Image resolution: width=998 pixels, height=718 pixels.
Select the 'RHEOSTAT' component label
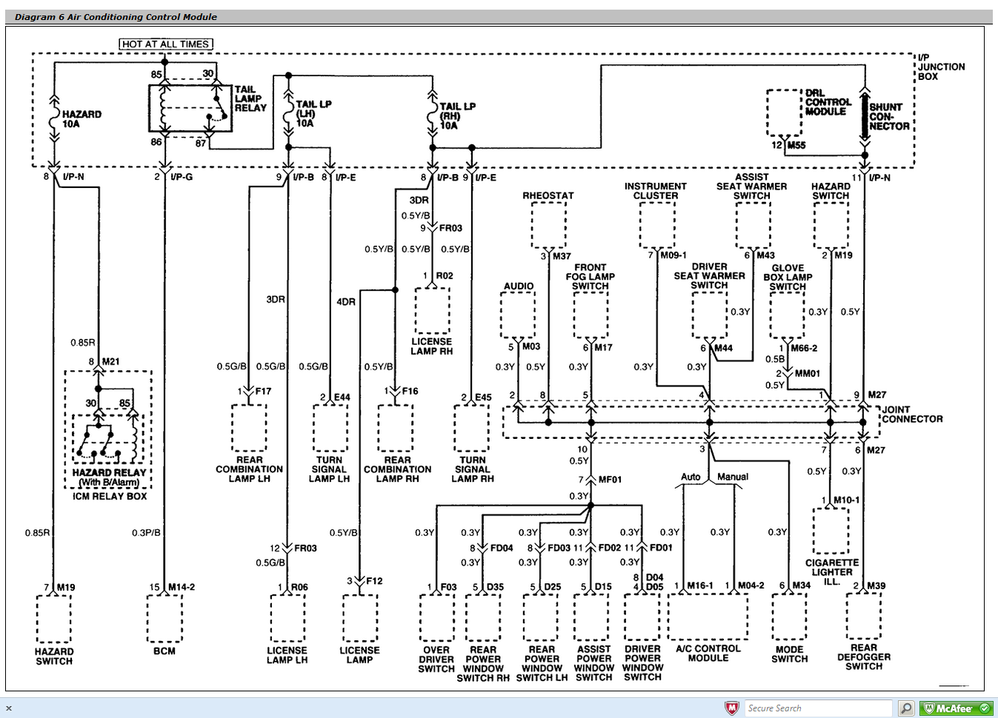click(548, 195)
